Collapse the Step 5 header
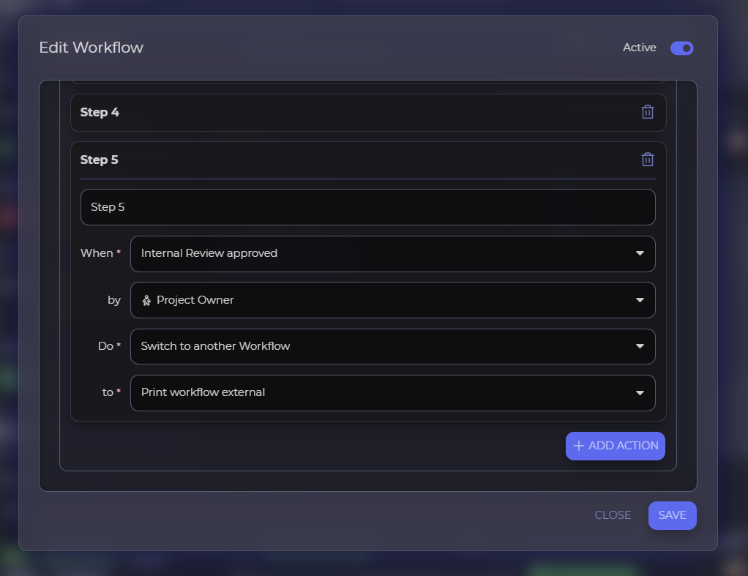This screenshot has height=576, width=748. point(351,160)
